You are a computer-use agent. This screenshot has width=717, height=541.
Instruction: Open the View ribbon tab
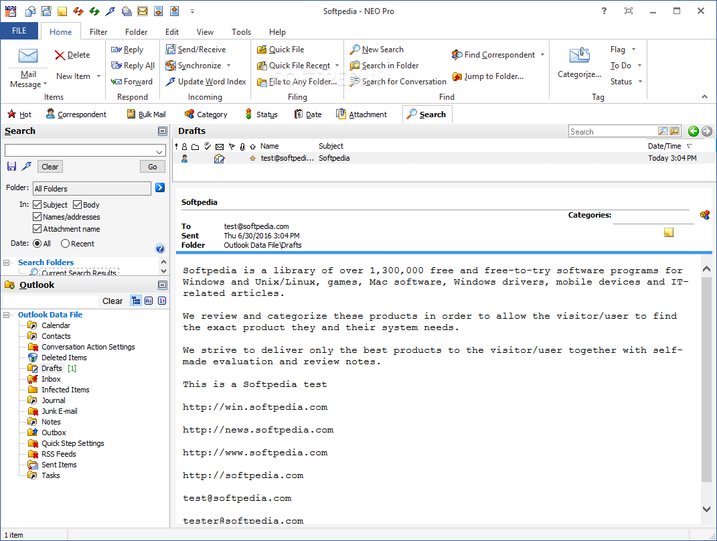pyautogui.click(x=205, y=32)
